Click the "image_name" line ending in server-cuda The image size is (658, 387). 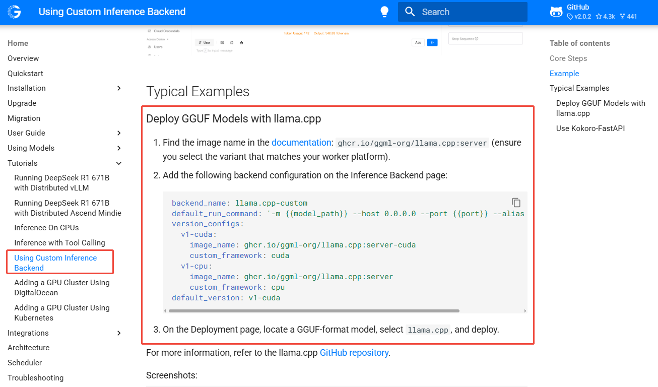(x=303, y=245)
